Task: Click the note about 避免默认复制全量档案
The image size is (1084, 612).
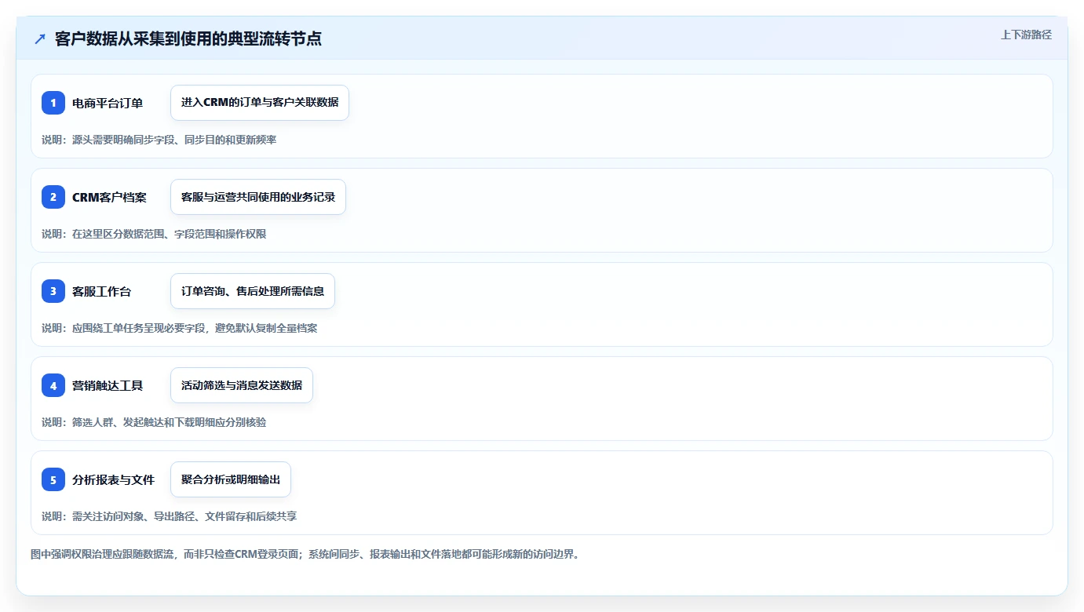Action: (180, 328)
